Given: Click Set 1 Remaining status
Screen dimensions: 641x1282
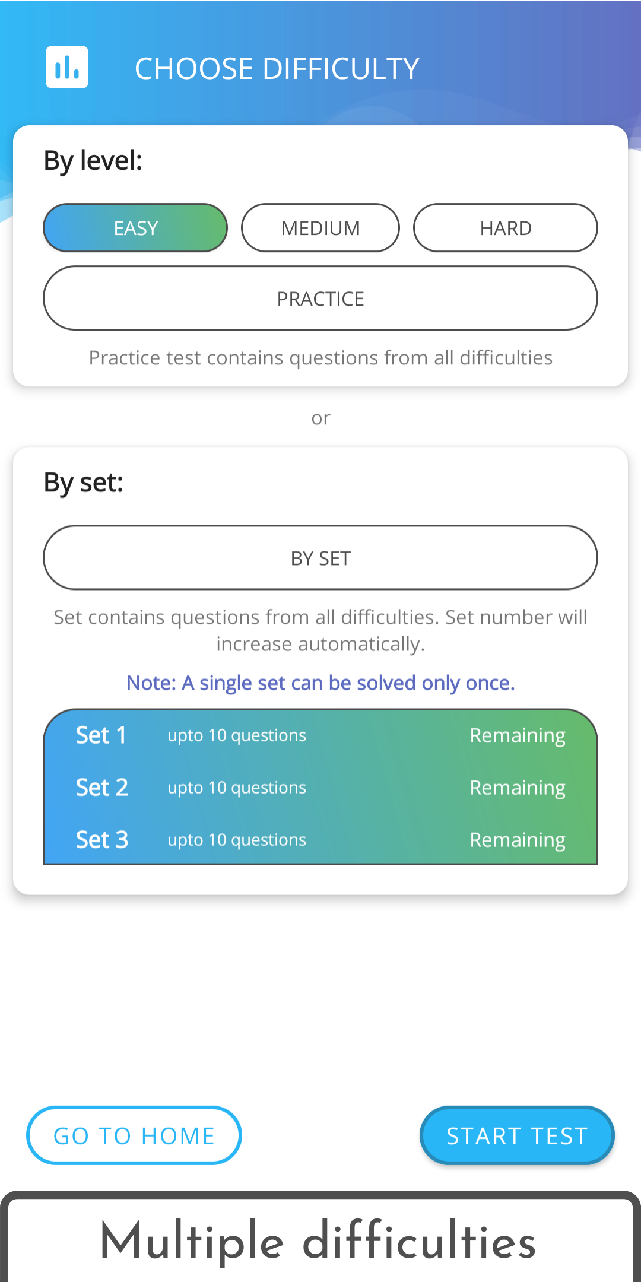Looking at the screenshot, I should 518,736.
